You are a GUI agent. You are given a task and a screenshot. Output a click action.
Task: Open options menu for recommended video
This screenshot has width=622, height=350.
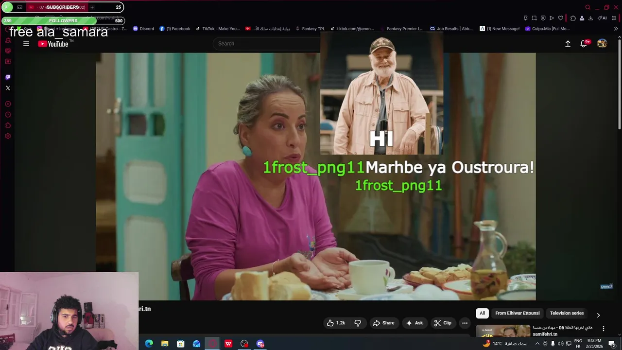click(x=604, y=329)
